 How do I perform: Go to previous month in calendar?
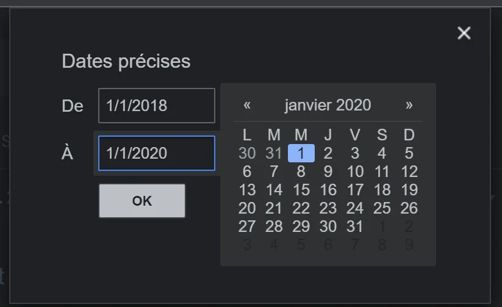tap(247, 105)
